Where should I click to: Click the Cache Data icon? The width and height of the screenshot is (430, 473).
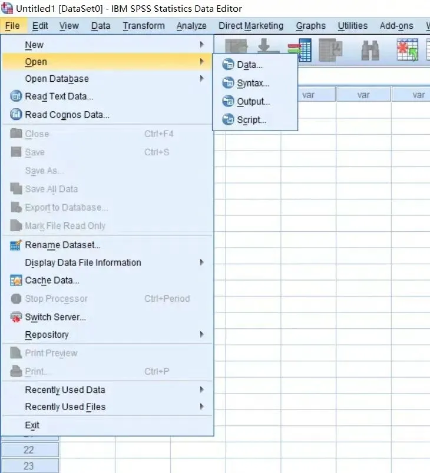(x=16, y=280)
